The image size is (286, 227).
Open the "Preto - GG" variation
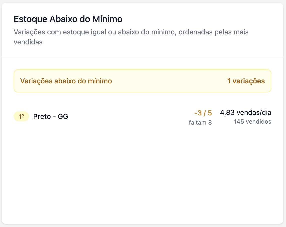[x=51, y=116]
